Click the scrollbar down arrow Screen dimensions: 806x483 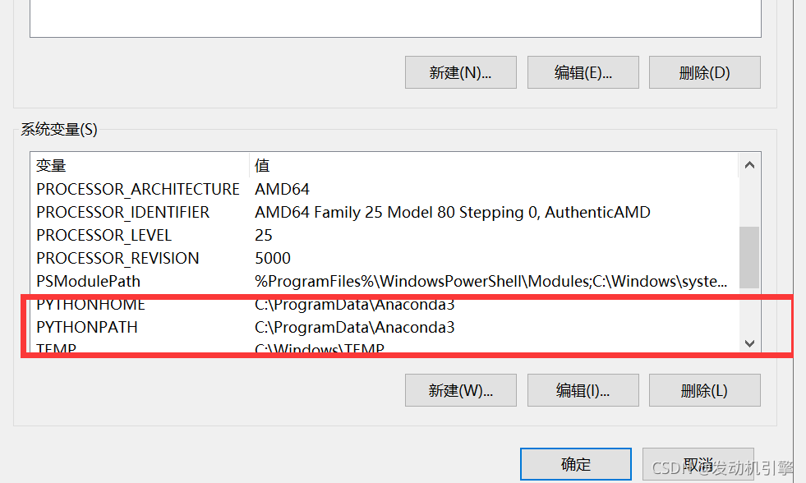tap(748, 343)
